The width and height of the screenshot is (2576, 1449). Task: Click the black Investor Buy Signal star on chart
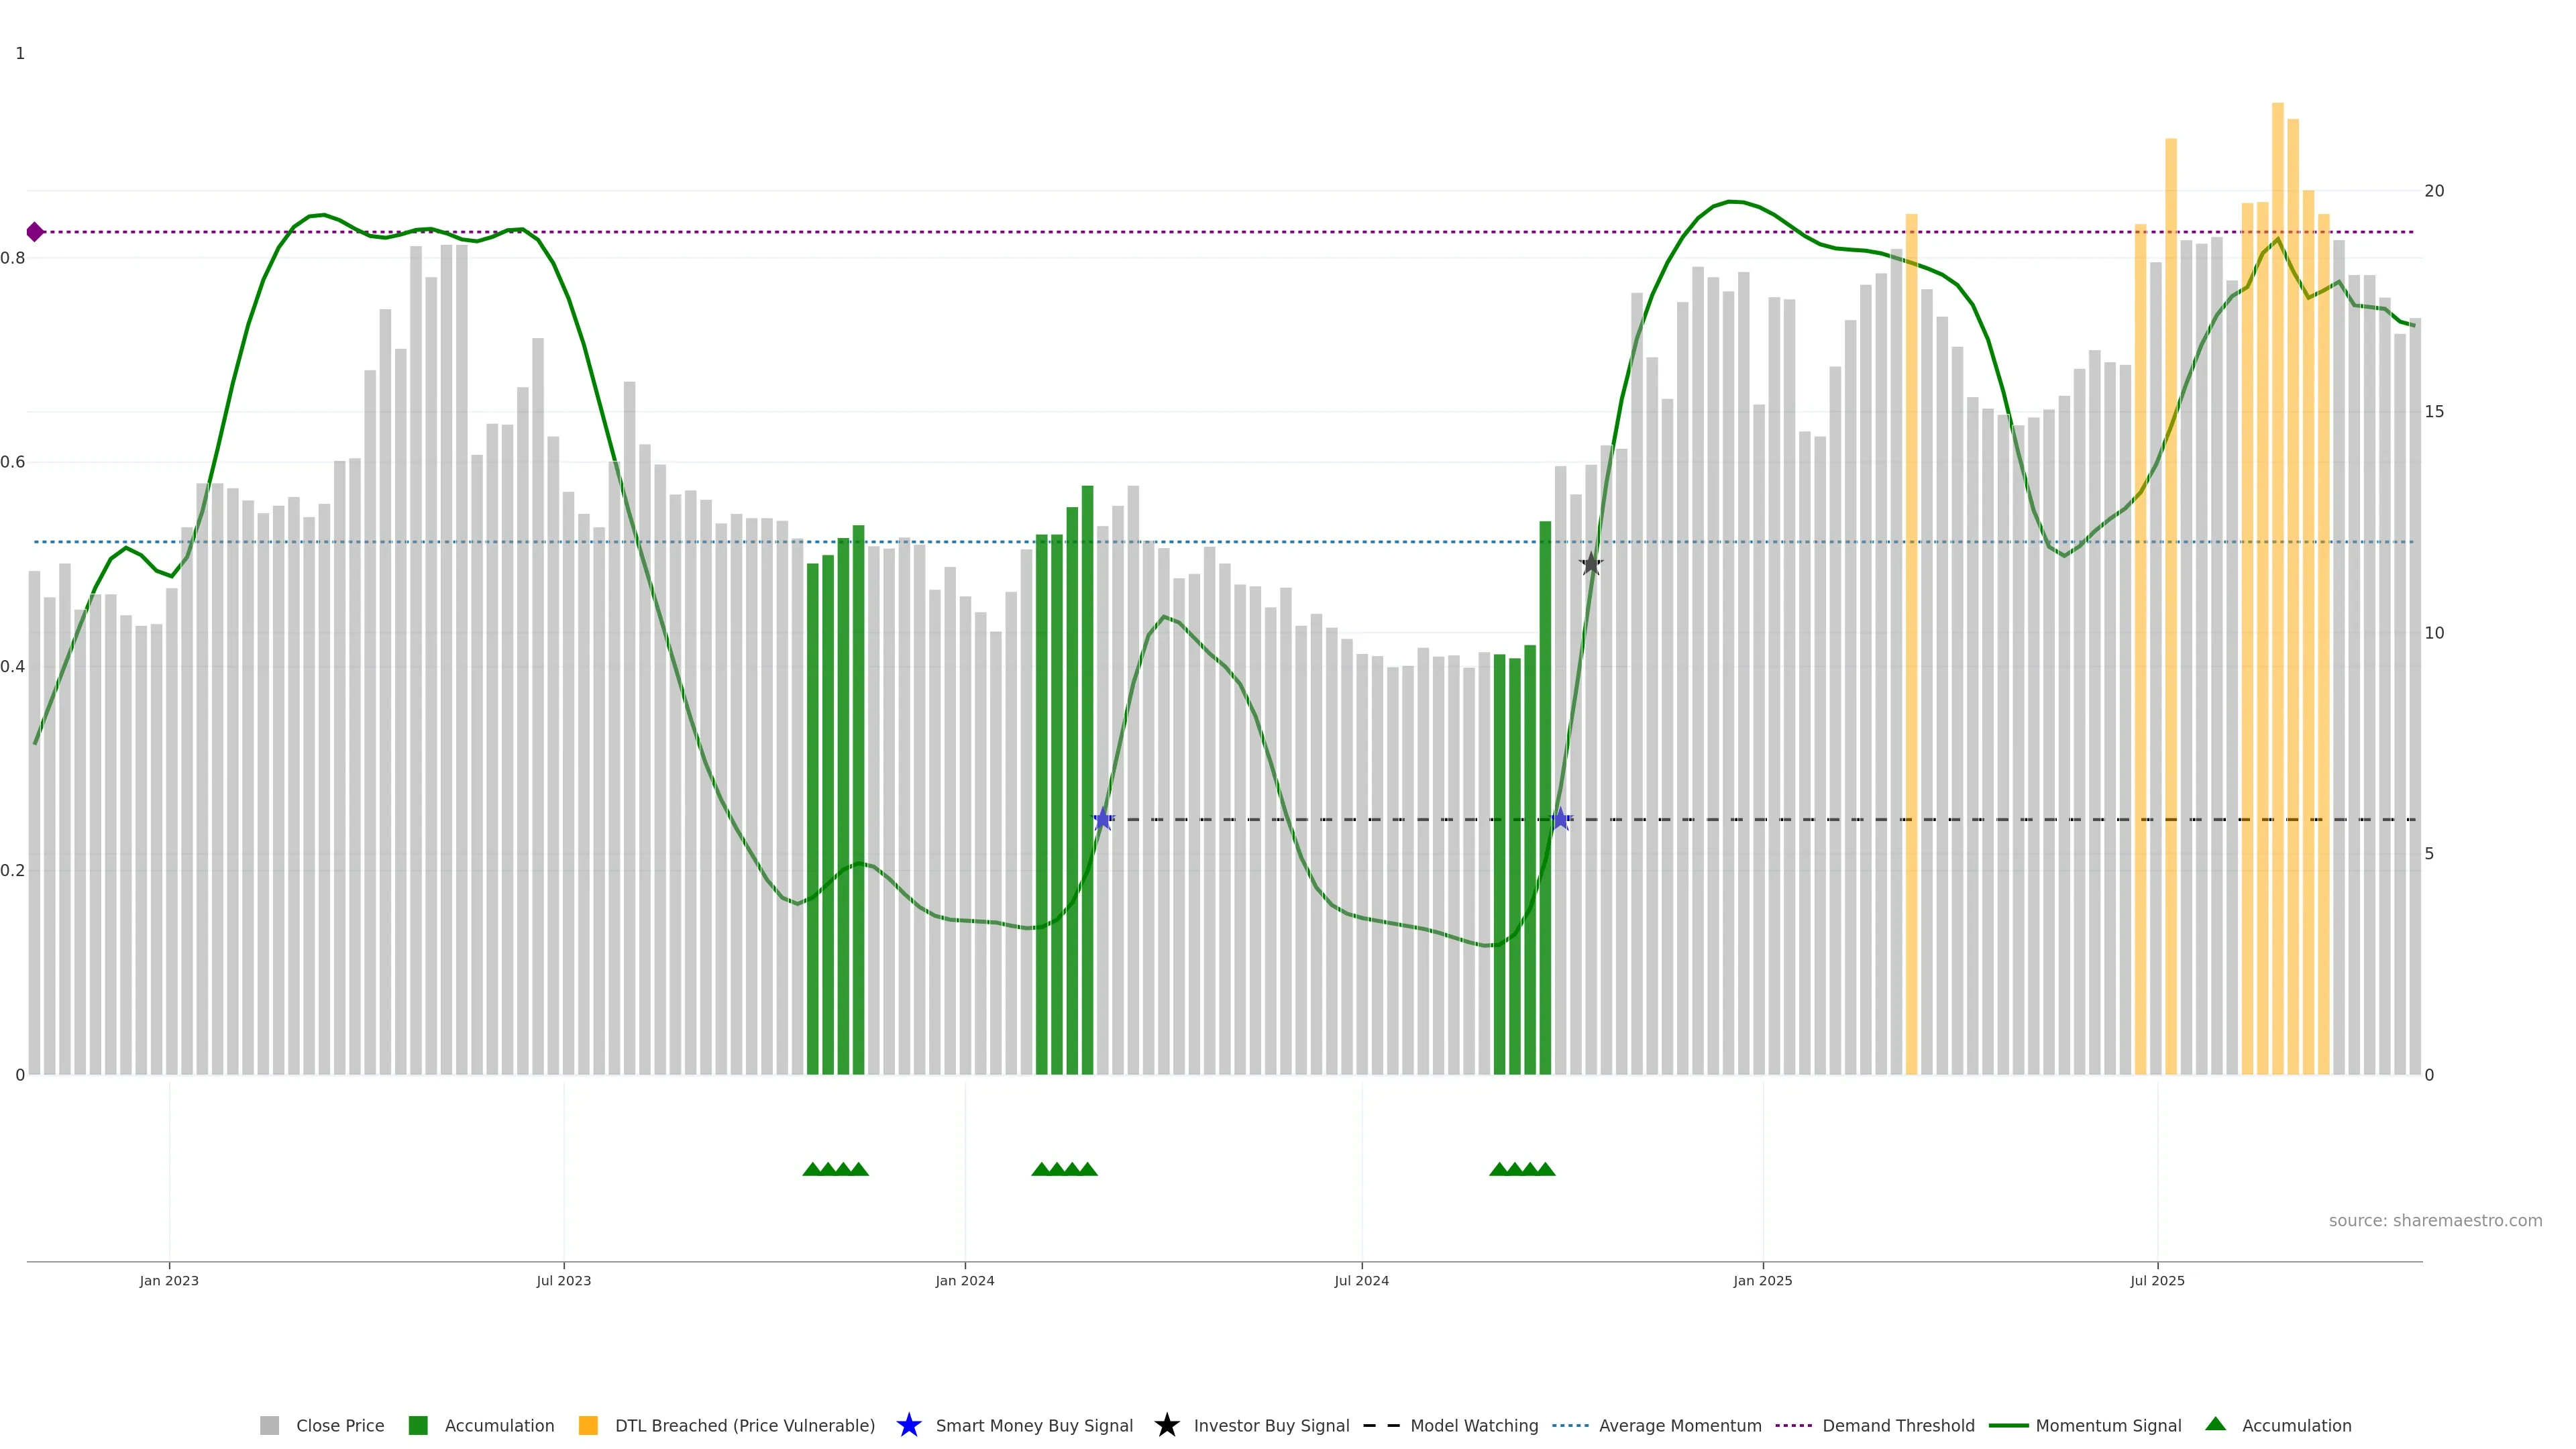[1591, 564]
